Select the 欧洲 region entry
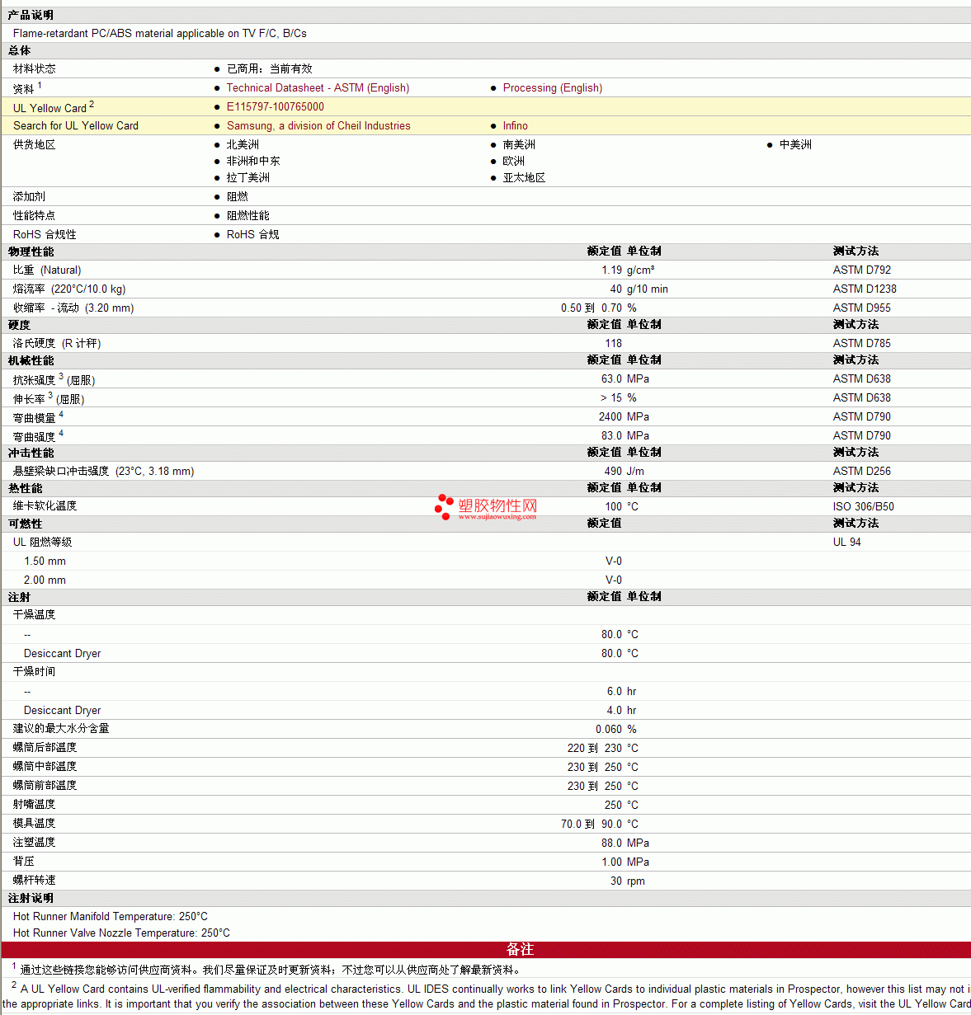This screenshot has height=1015, width=971. click(514, 161)
